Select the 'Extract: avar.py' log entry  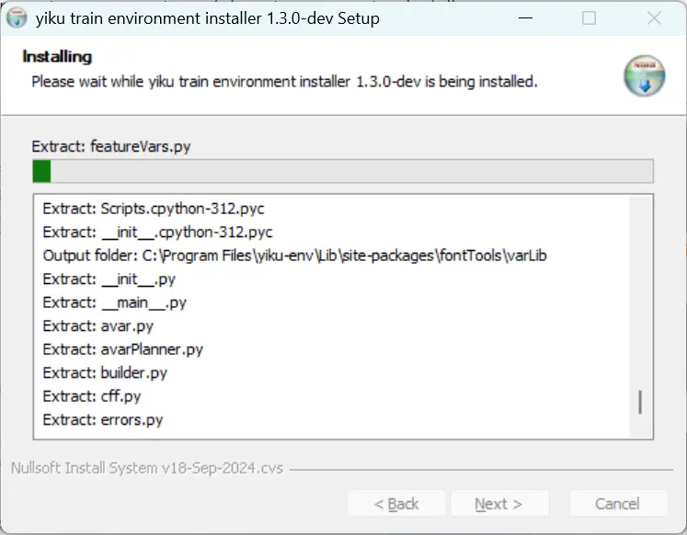pyautogui.click(x=97, y=326)
